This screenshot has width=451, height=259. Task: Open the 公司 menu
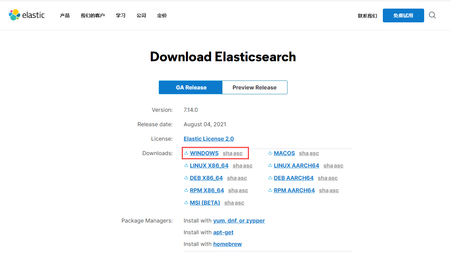(141, 15)
